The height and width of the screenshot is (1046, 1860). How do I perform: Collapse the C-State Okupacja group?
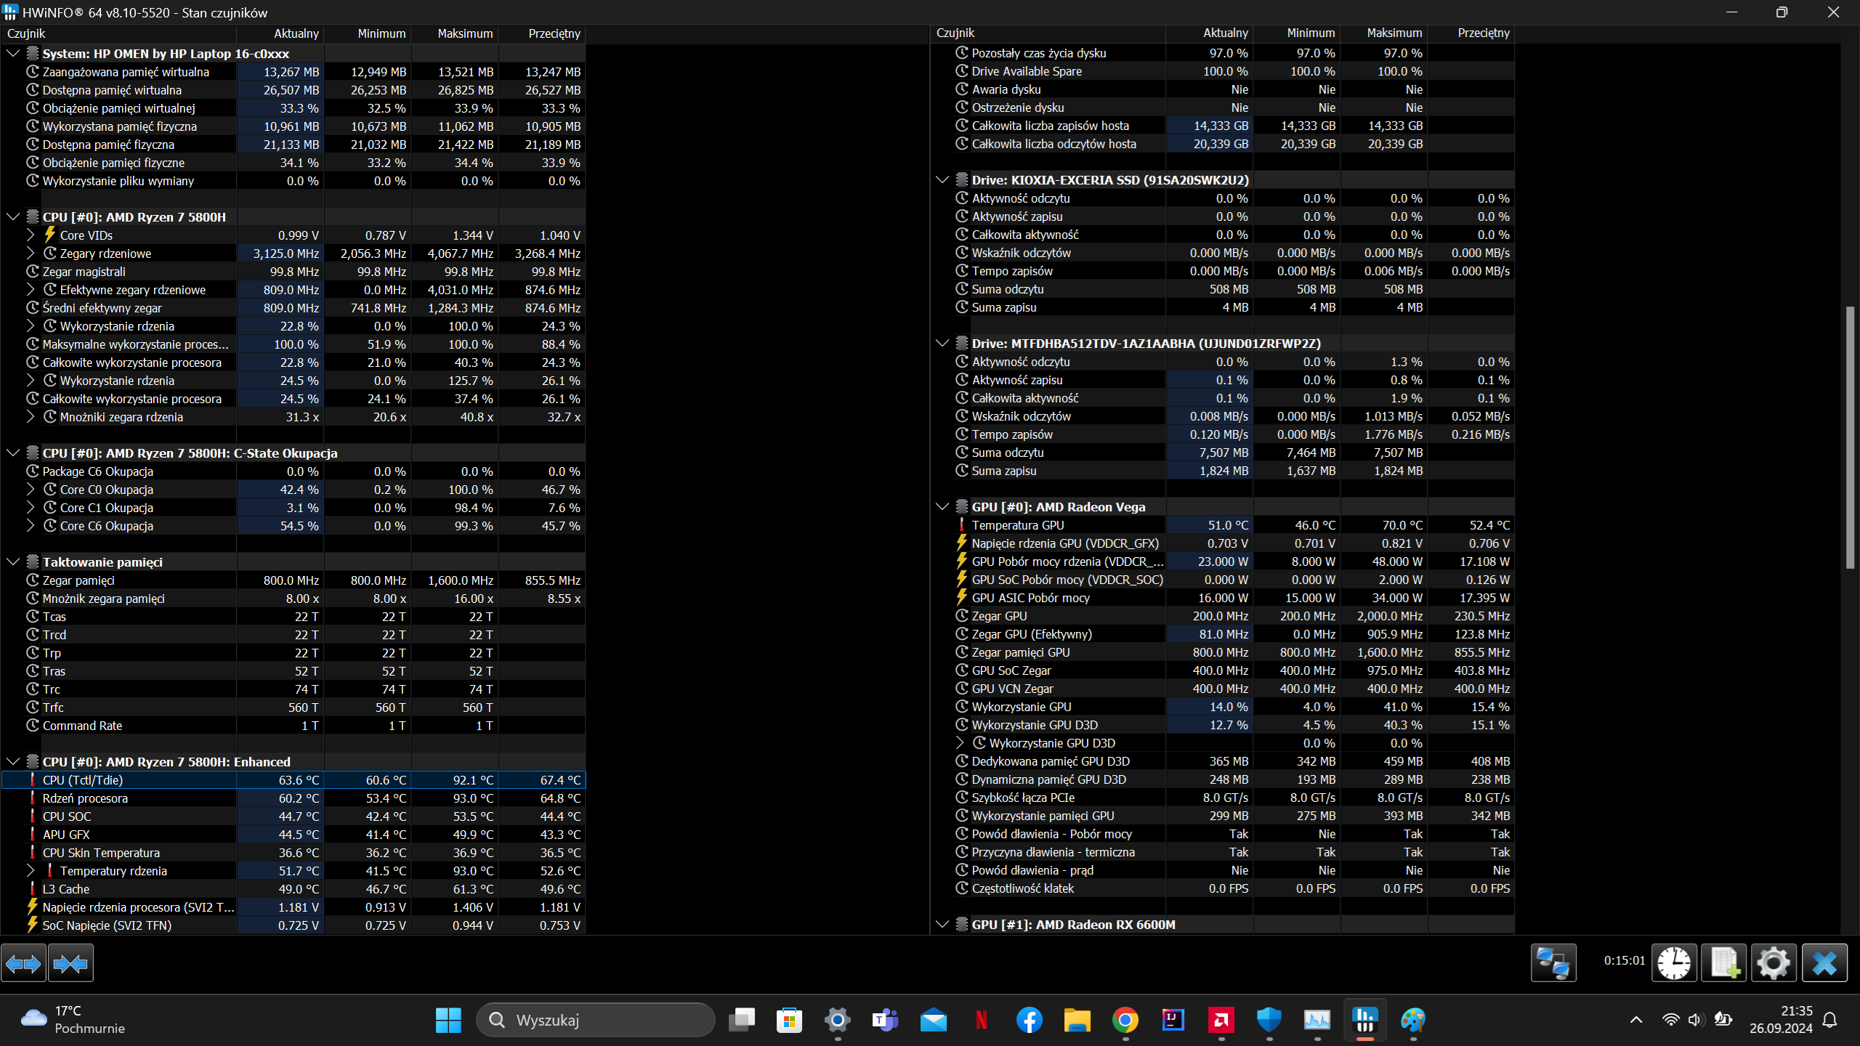click(13, 453)
